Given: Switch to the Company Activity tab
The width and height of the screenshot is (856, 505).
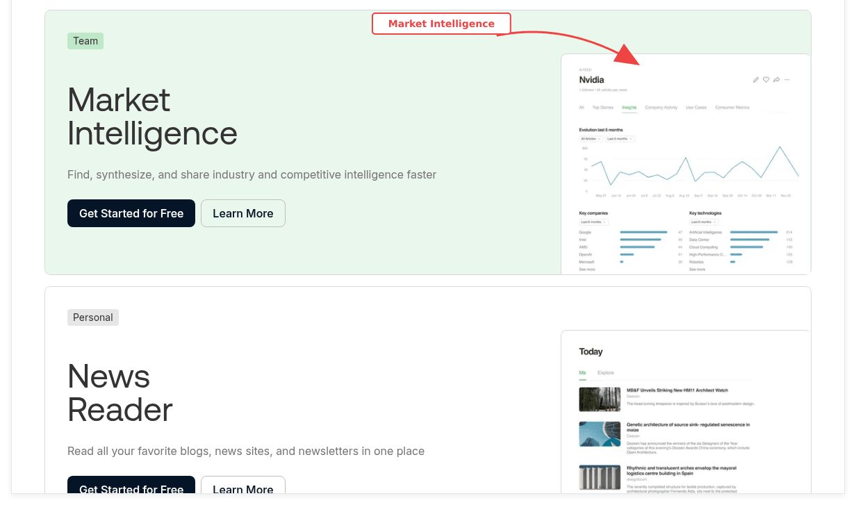Looking at the screenshot, I should pos(661,108).
